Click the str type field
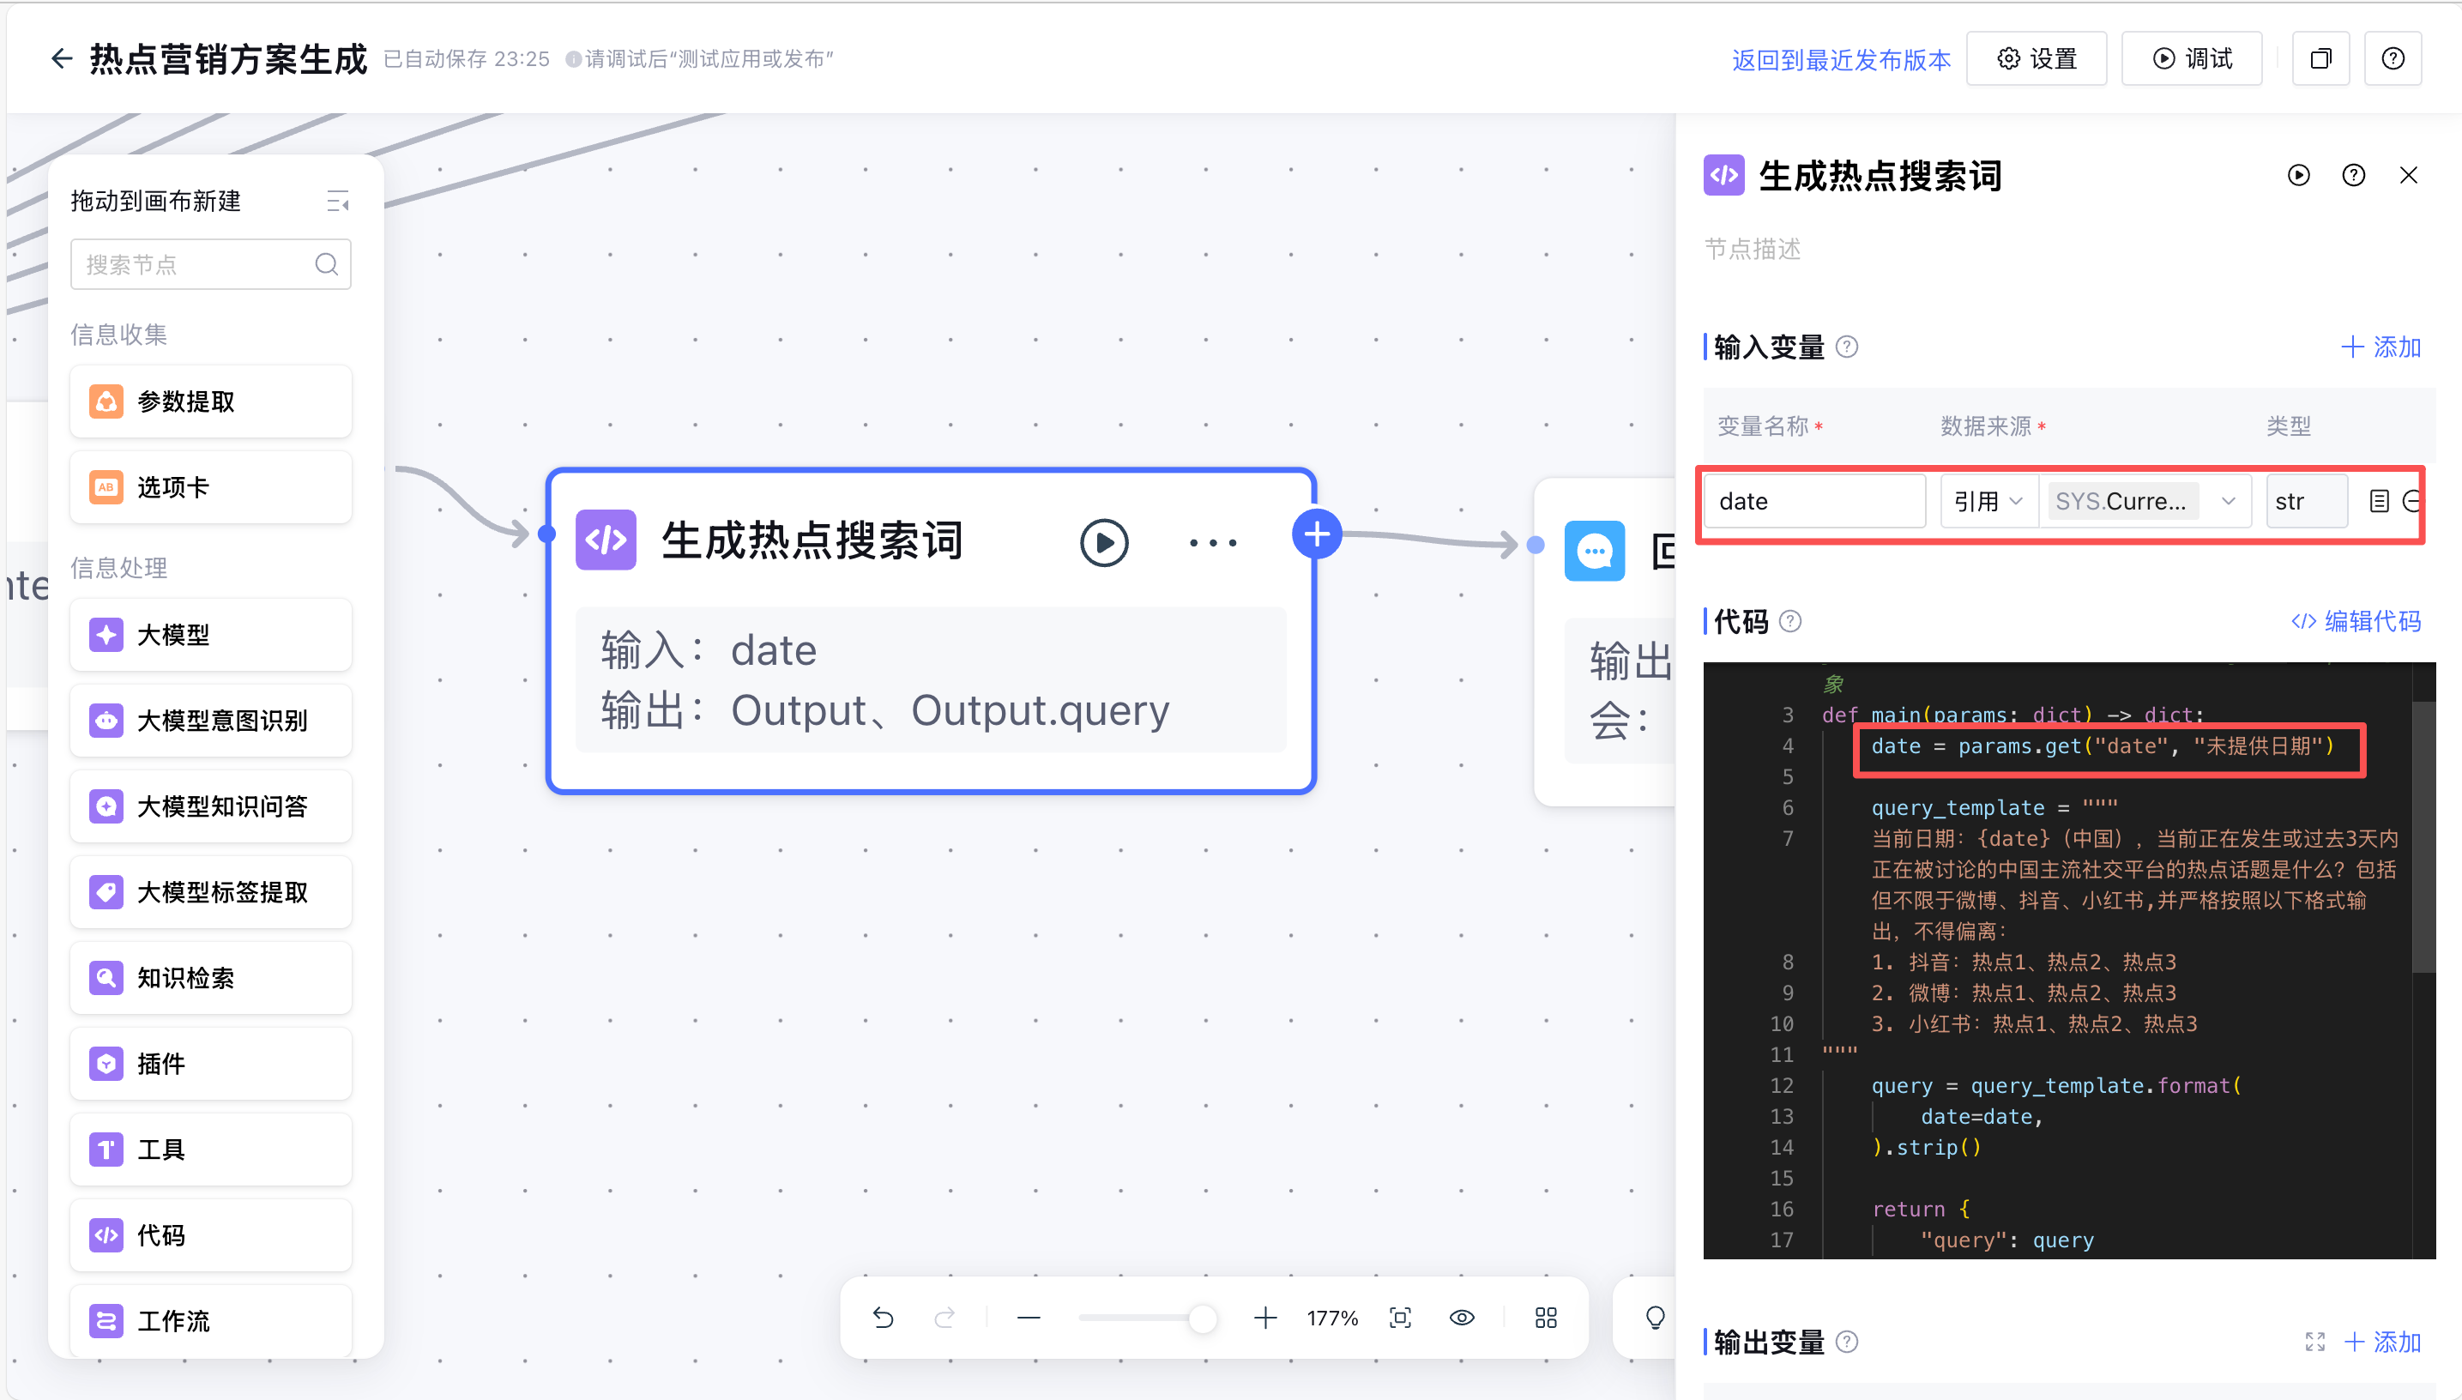 click(x=2304, y=501)
